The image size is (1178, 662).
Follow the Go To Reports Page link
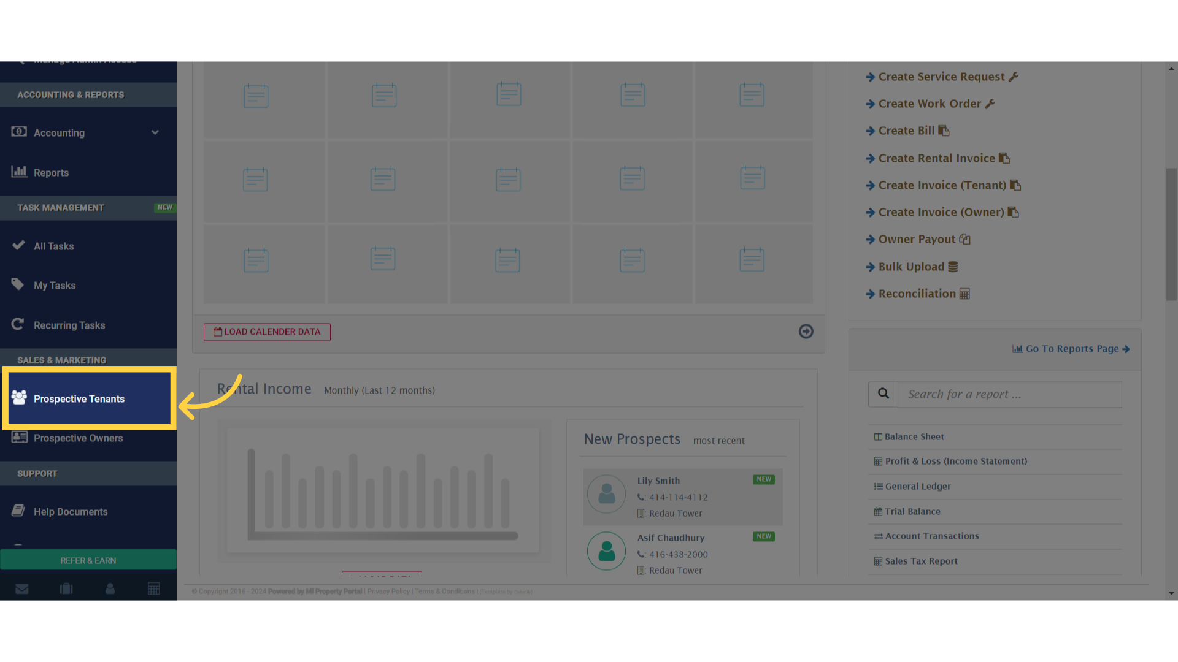pos(1071,349)
